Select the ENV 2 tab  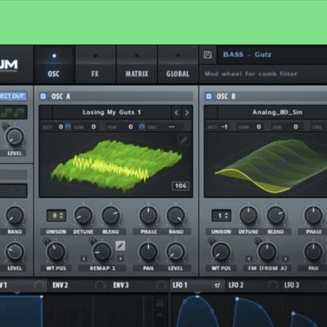pyautogui.click(x=60, y=285)
